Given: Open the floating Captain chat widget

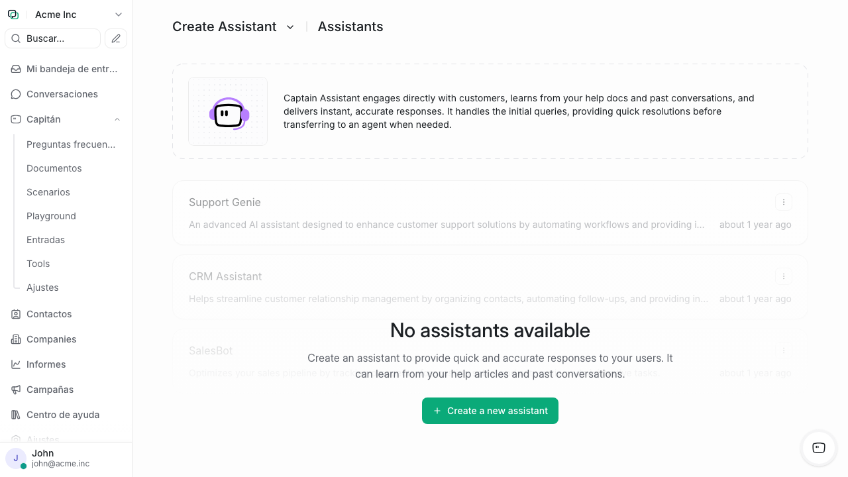Looking at the screenshot, I should (819, 448).
